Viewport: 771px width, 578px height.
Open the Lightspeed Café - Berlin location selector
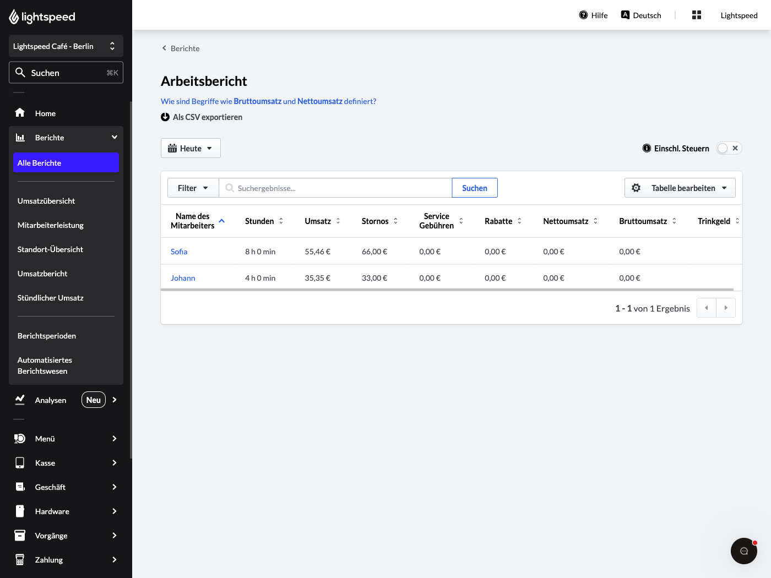66,46
